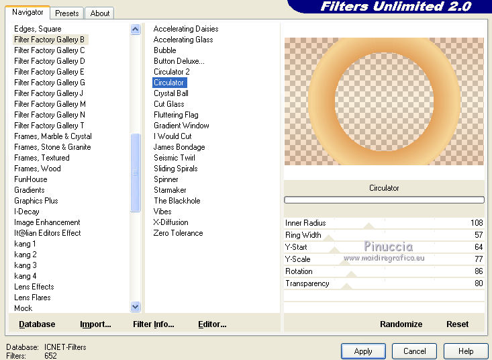Click the Circulator preview image

coord(384,101)
